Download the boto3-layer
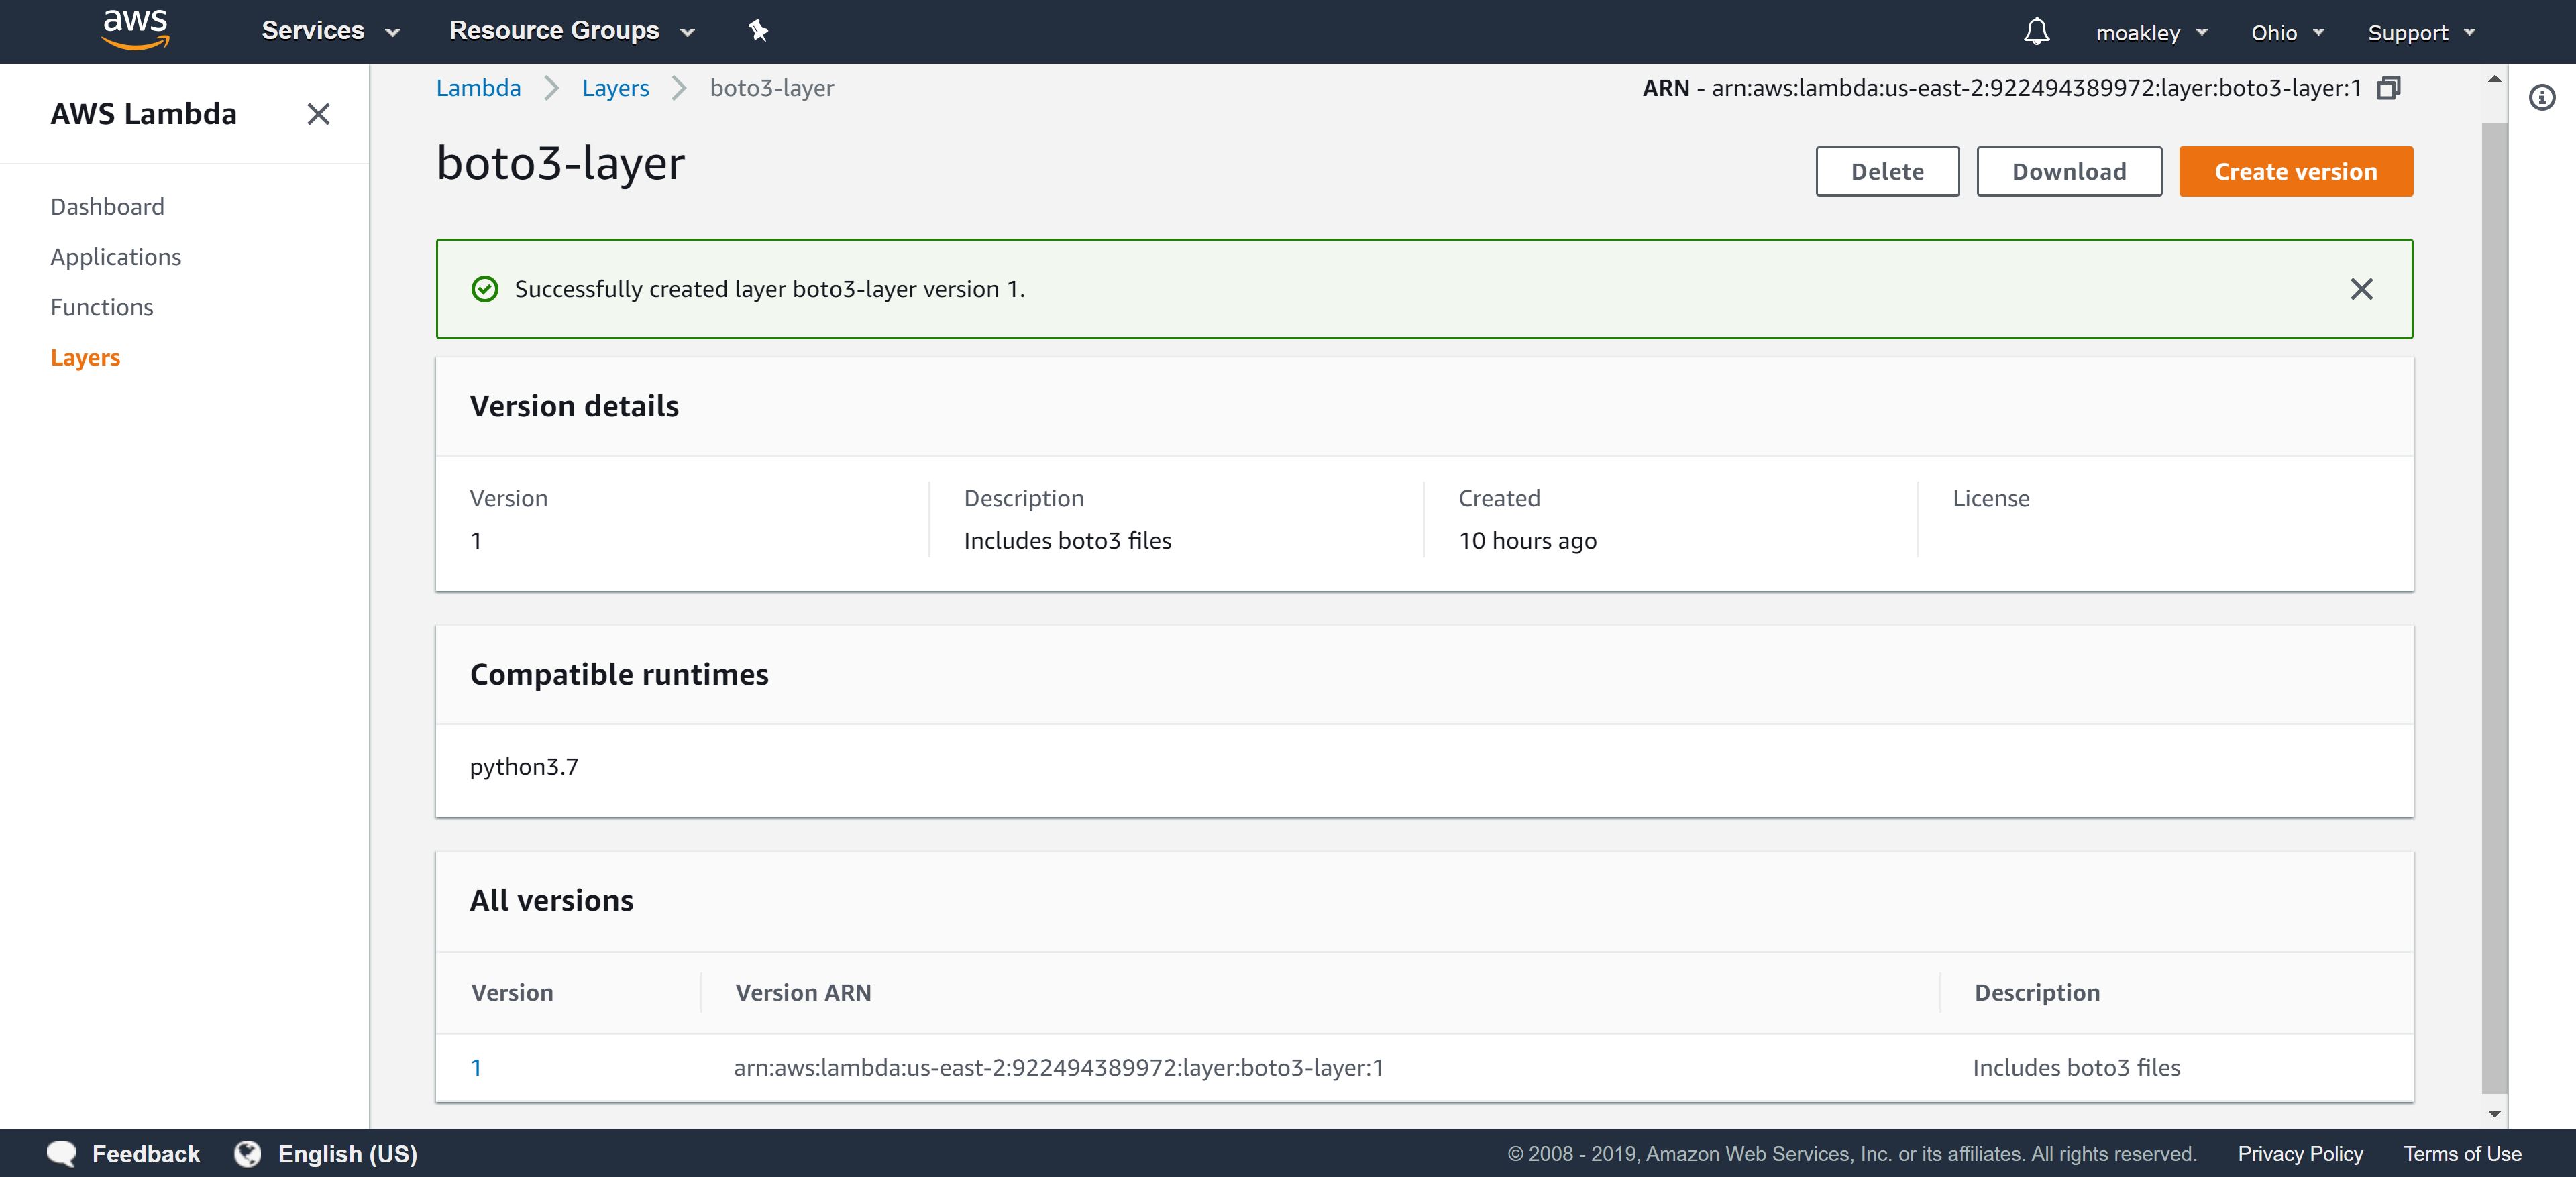Screen dimensions: 2576x1177 [x=2068, y=171]
